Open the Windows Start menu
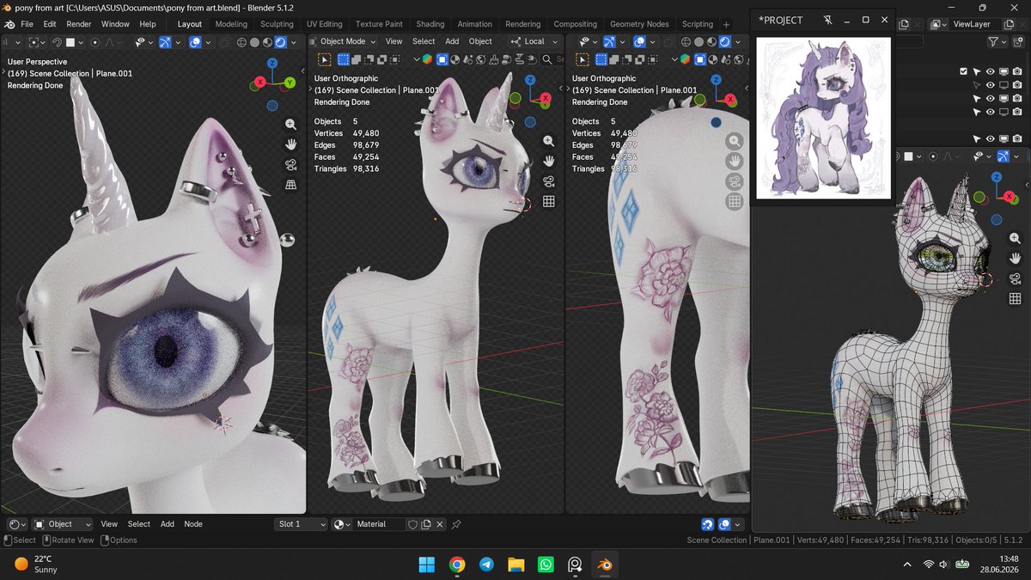Screen dimensions: 1031x580 point(427,565)
